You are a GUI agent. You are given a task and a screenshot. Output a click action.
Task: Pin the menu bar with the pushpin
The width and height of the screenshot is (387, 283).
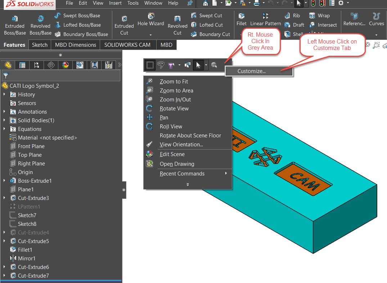click(190, 3)
